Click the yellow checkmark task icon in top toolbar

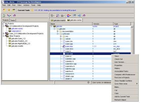point(9,10)
